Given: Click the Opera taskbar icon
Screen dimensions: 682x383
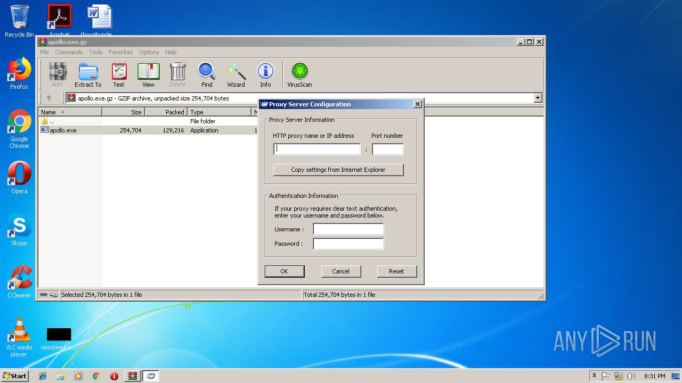Looking at the screenshot, I should click(114, 376).
